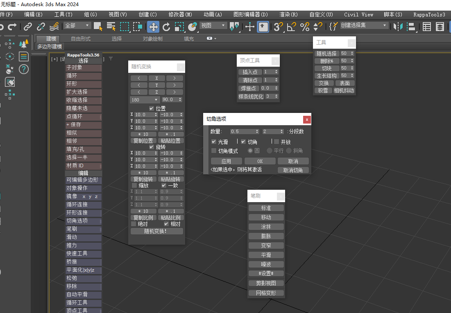Image resolution: width=451 pixels, height=313 pixels.
Task: Activate the Select and Scale tool
Action: coord(179,27)
